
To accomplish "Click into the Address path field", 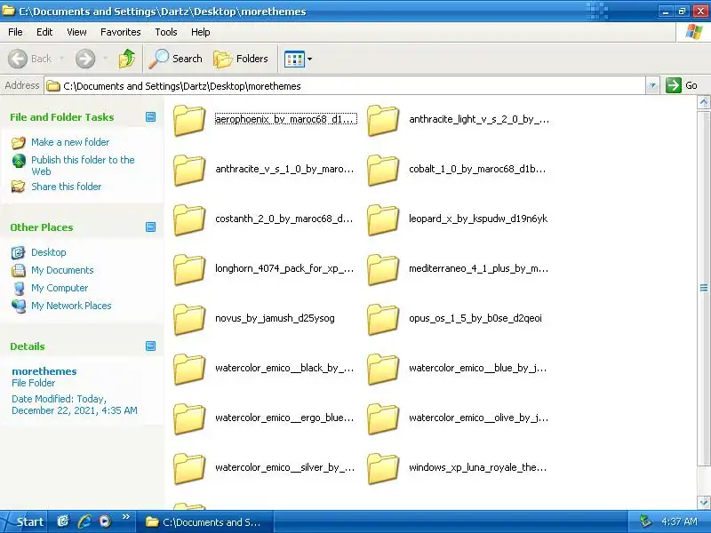I will [x=345, y=85].
